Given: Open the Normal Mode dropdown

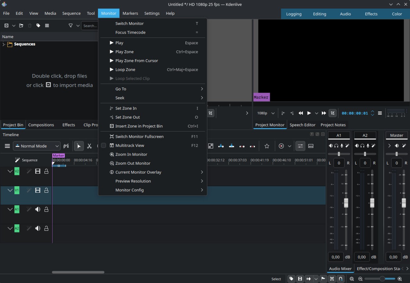Looking at the screenshot, I should pos(37,146).
